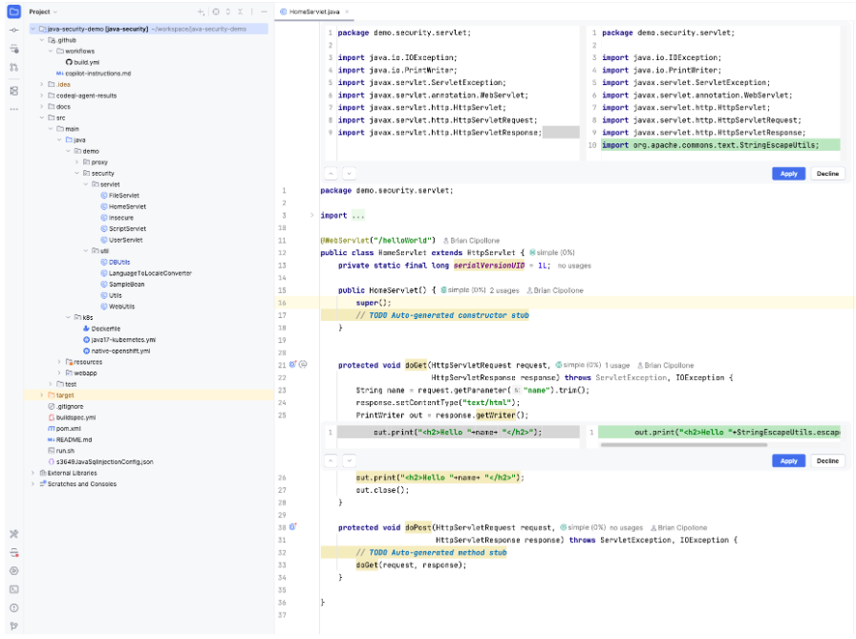Click the More tool windows ellipsis icon
Image resolution: width=856 pixels, height=639 pixels.
pyautogui.click(x=14, y=109)
